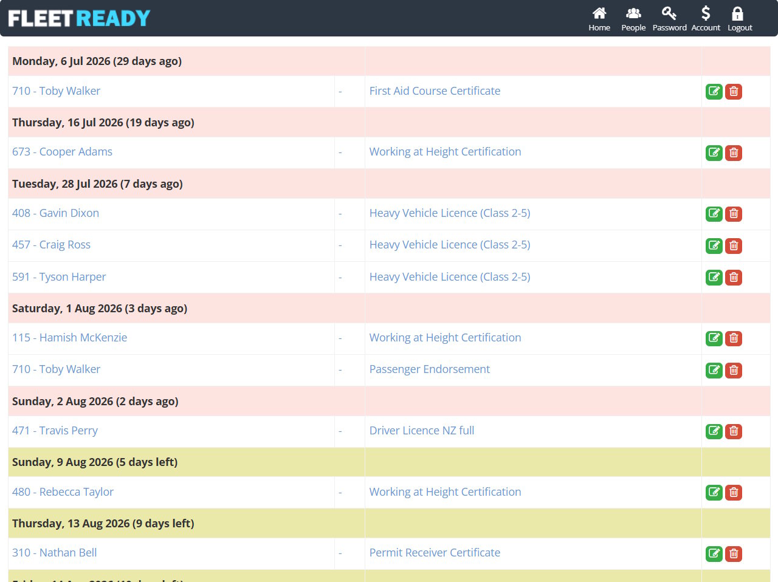
Task: Delete Gavin Dixon's Heavy Vehicle Licence
Action: click(x=734, y=214)
